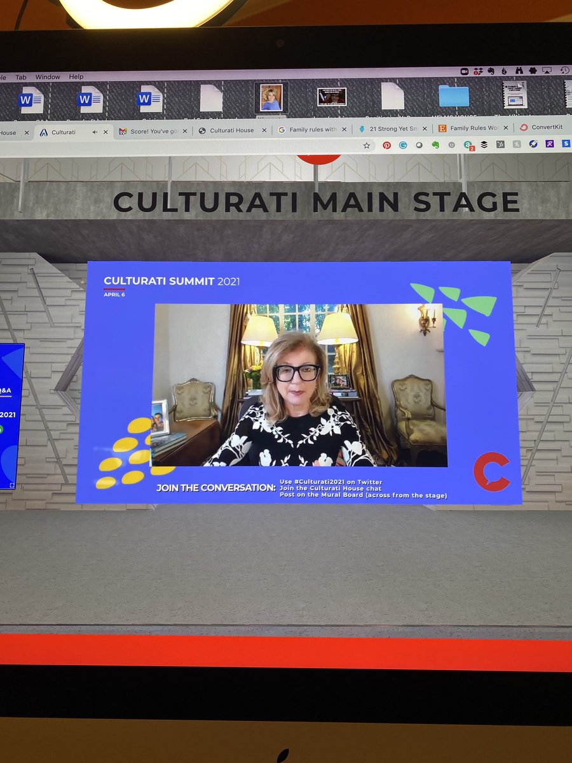Click the speaker video on main stage

coord(299,385)
